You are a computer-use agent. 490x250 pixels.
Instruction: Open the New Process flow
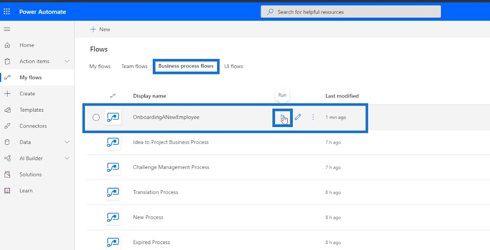coord(148,217)
